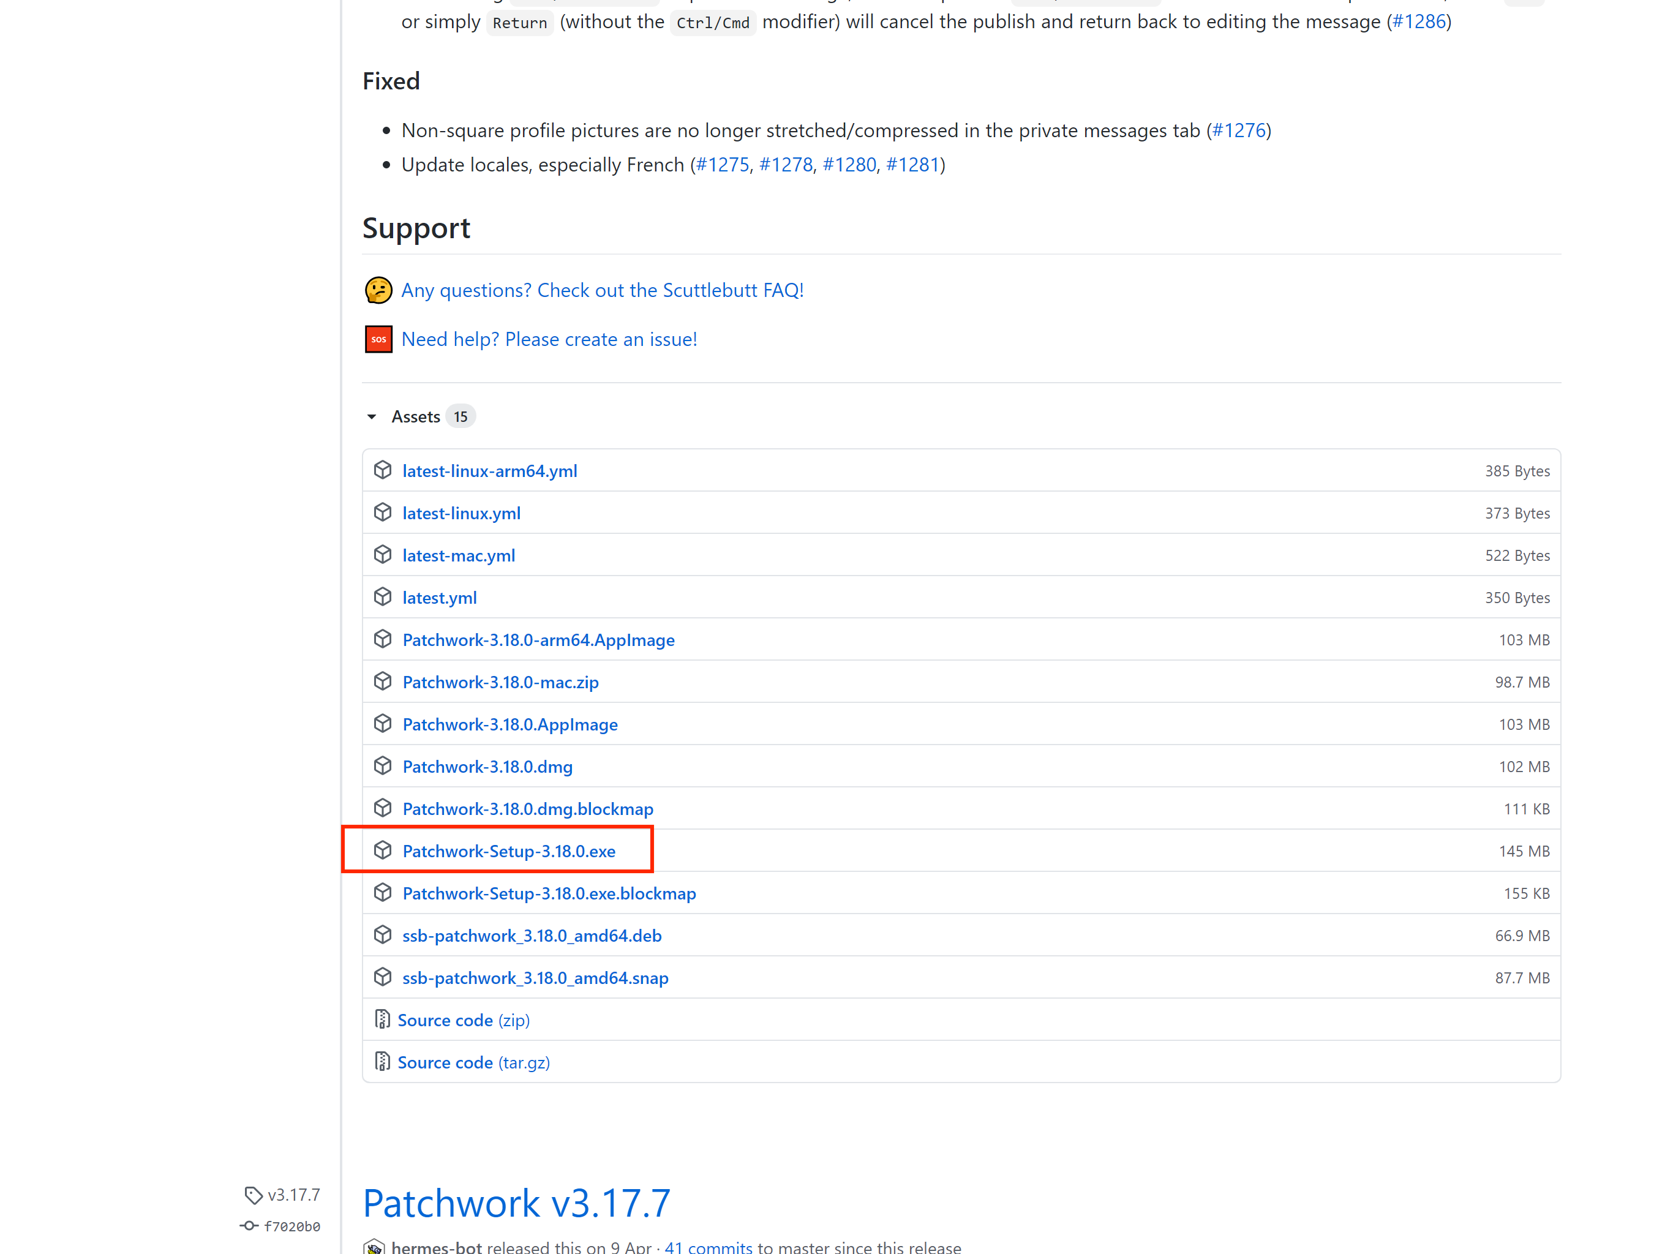Viewport: 1673px width, 1254px height.
Task: Click the commit icon beside f7020b0
Action: [250, 1226]
